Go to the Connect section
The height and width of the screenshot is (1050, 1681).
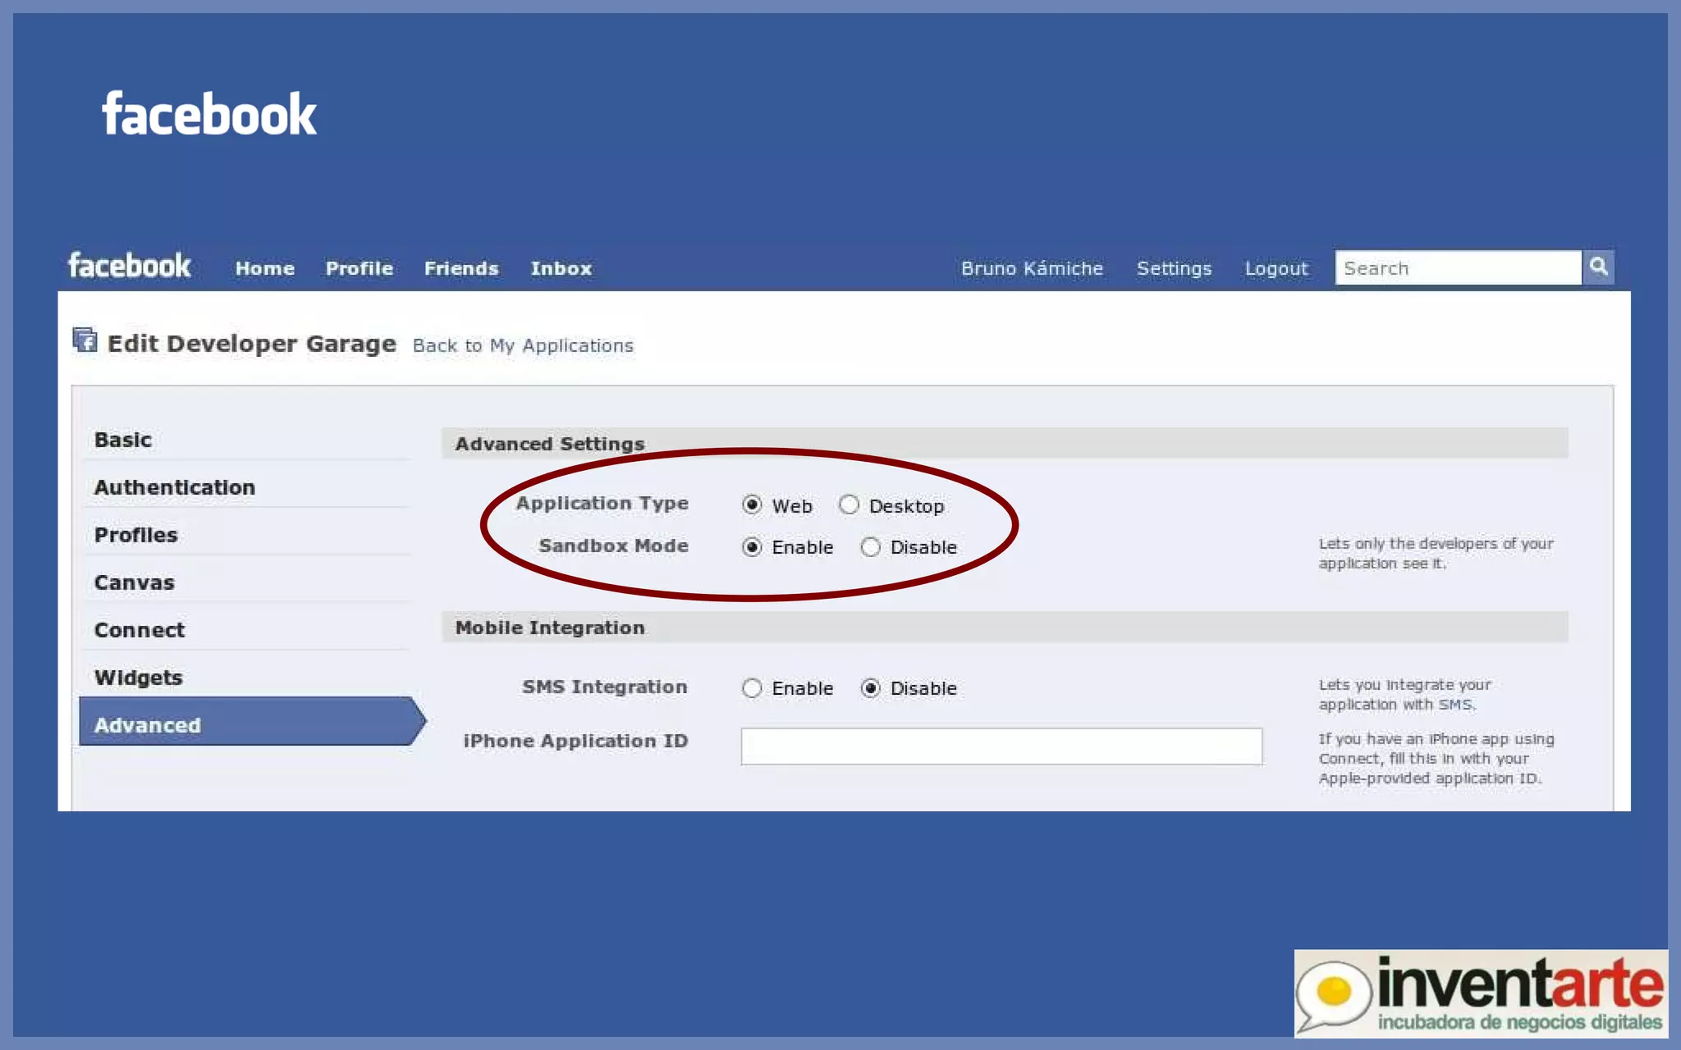(x=140, y=631)
